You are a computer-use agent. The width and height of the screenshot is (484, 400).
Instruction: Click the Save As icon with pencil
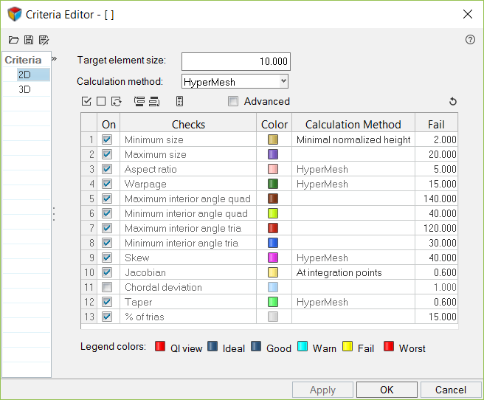pyautogui.click(x=44, y=40)
